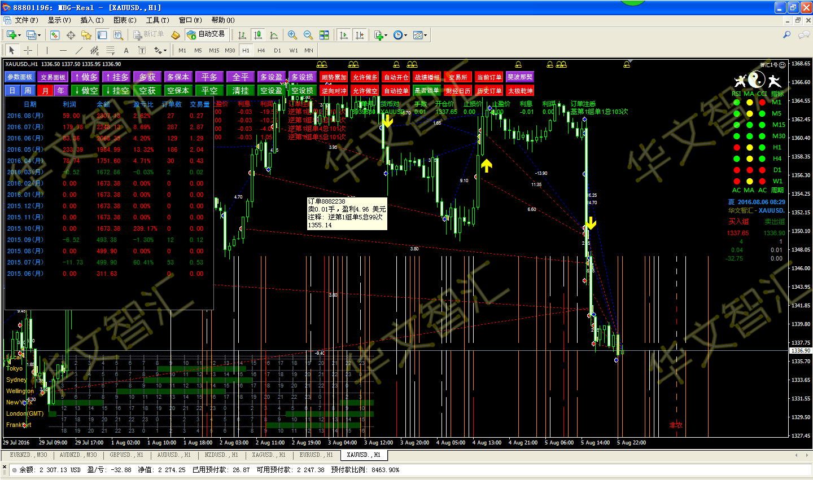Switch chart to candlesticks icon
The width and height of the screenshot is (813, 480).
258,35
